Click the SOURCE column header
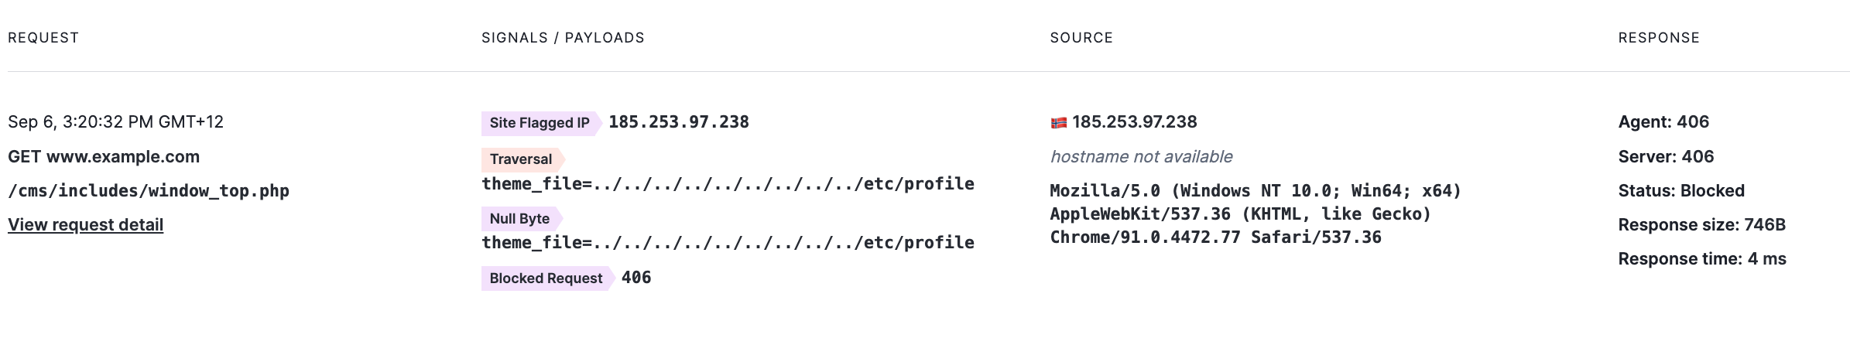This screenshot has width=1850, height=345. (1081, 38)
